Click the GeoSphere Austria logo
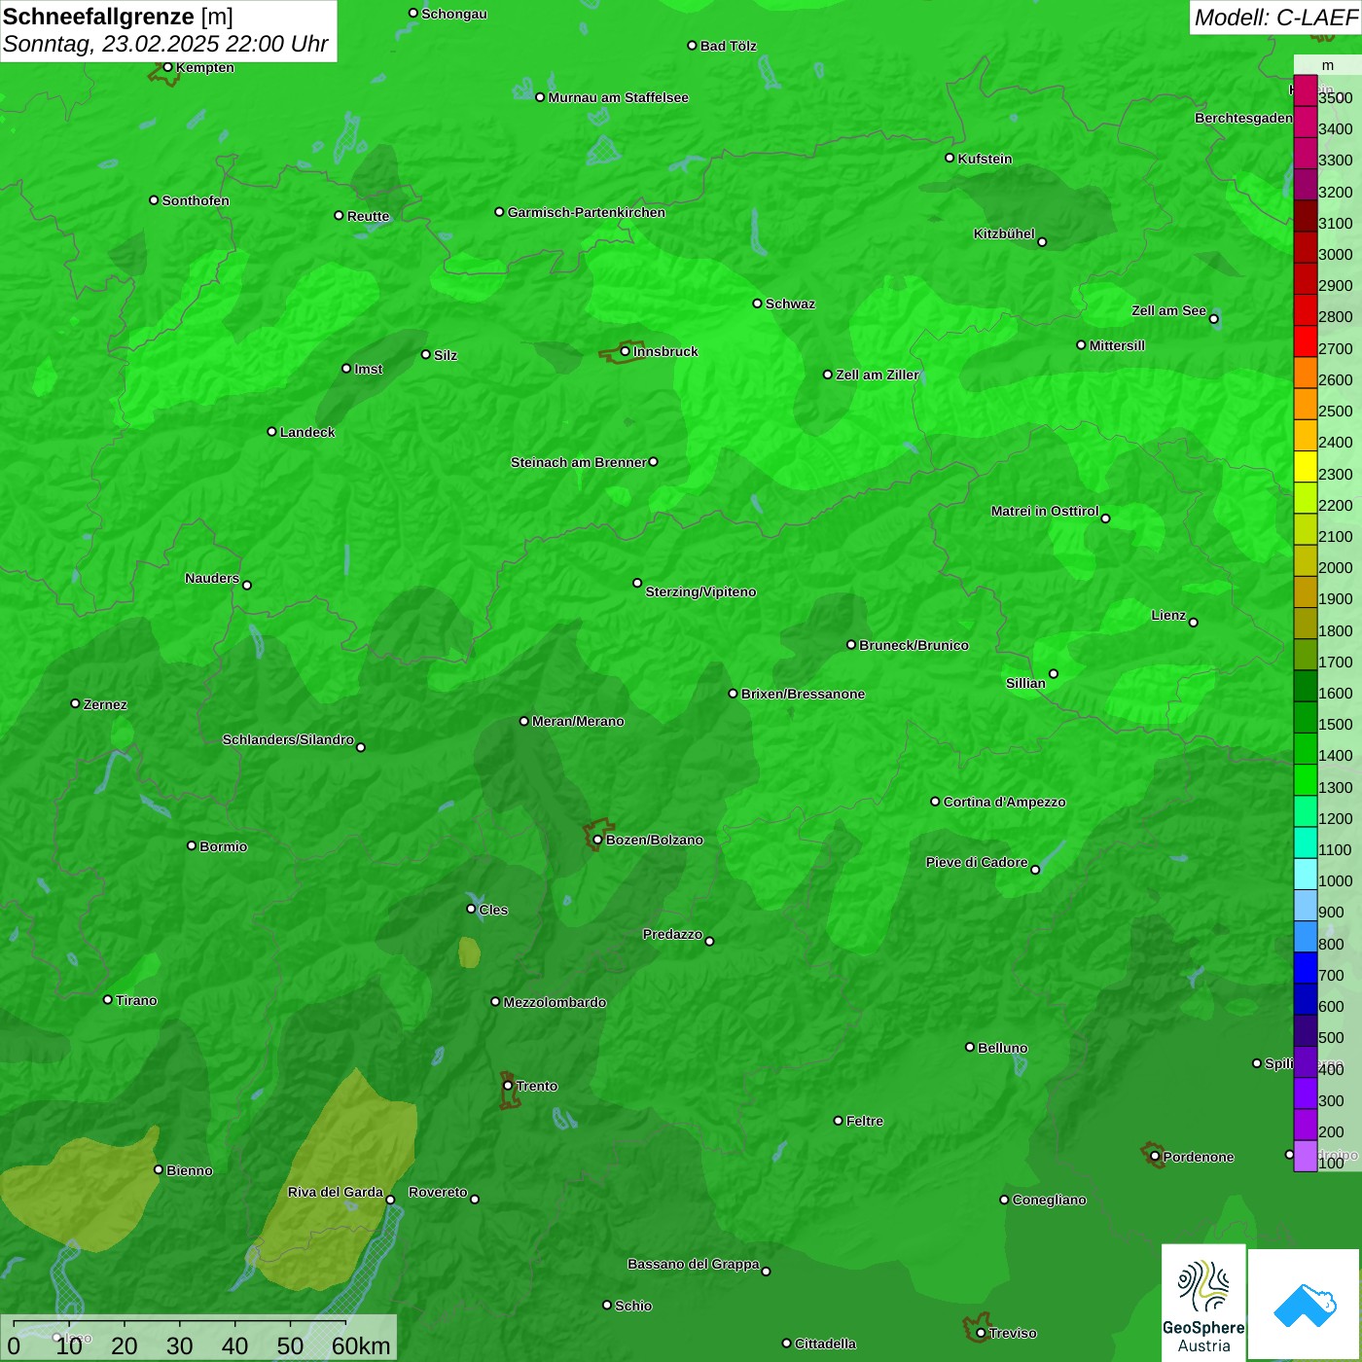 pyautogui.click(x=1203, y=1303)
